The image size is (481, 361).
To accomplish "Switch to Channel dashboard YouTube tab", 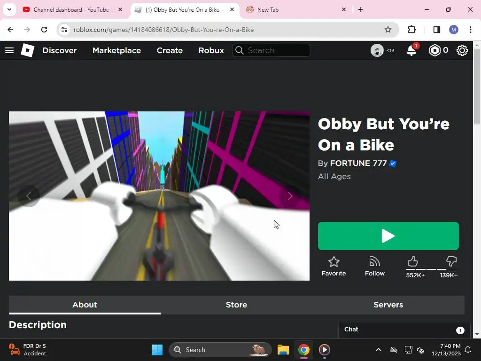I will [73, 9].
